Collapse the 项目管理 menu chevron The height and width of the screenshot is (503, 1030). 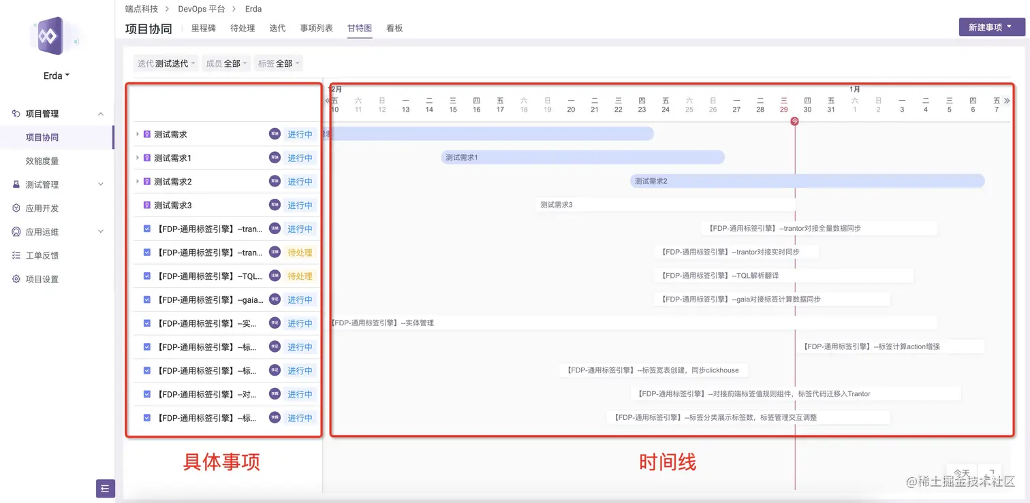coord(101,114)
